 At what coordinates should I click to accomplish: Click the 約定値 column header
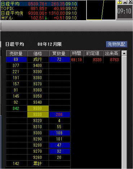point(93,53)
